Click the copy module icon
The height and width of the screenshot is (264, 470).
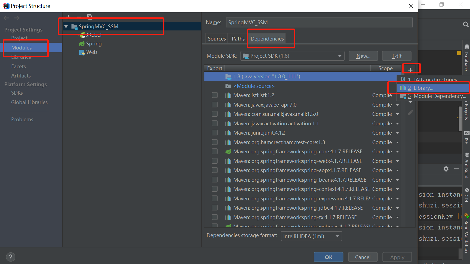tap(90, 17)
